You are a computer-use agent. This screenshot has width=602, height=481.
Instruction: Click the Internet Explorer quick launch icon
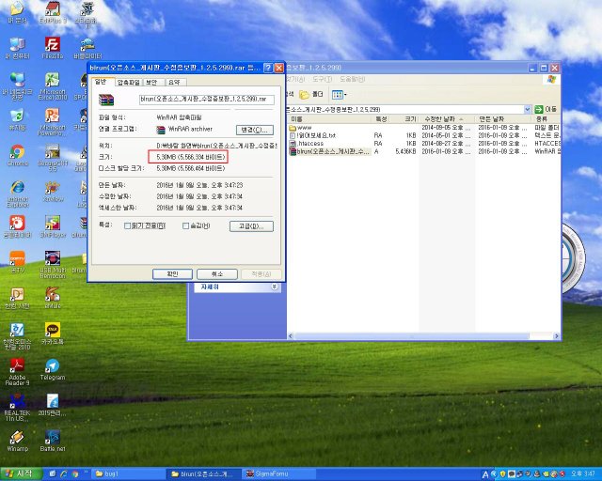pyautogui.click(x=64, y=474)
